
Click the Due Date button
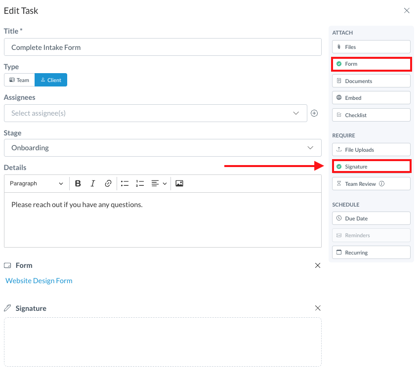(x=371, y=218)
